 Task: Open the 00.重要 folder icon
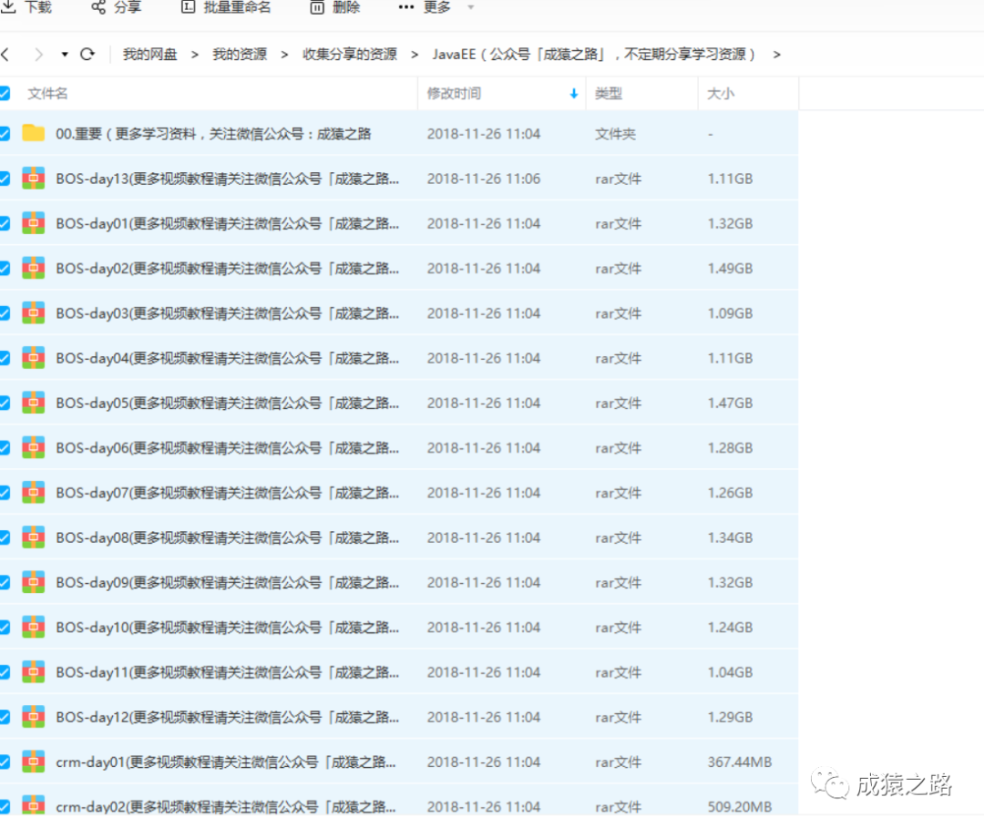[34, 133]
